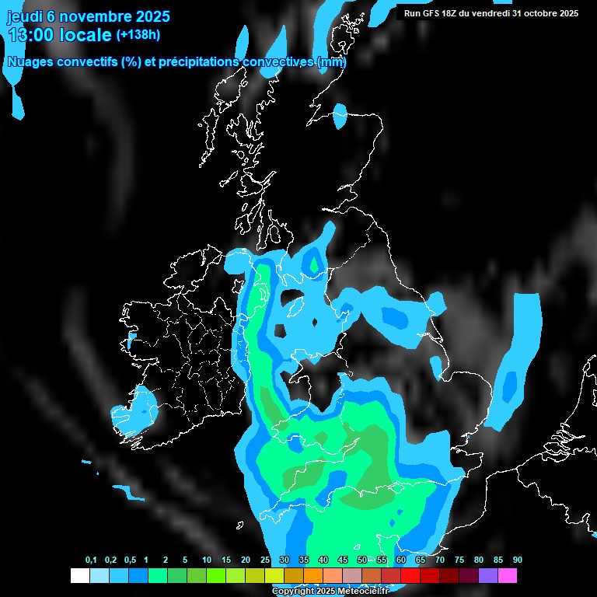Click the turquoise swatch after 1

click(x=157, y=575)
